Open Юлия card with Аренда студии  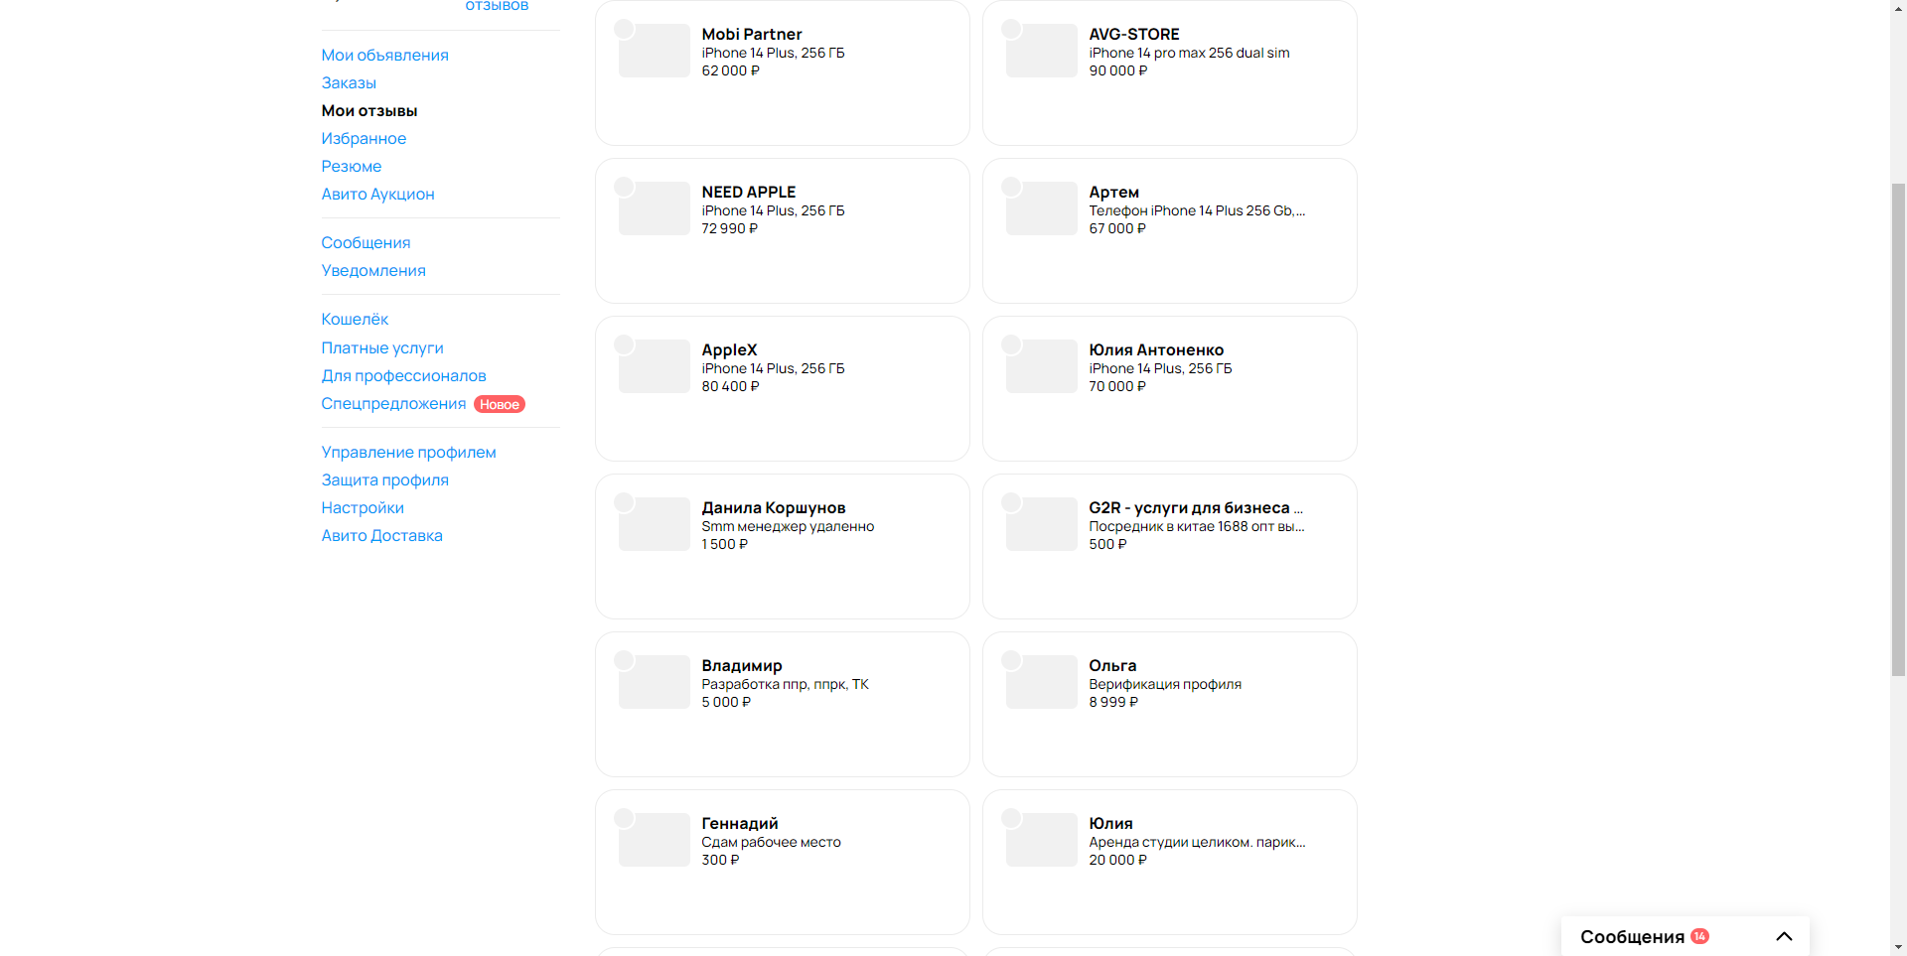tap(1169, 862)
